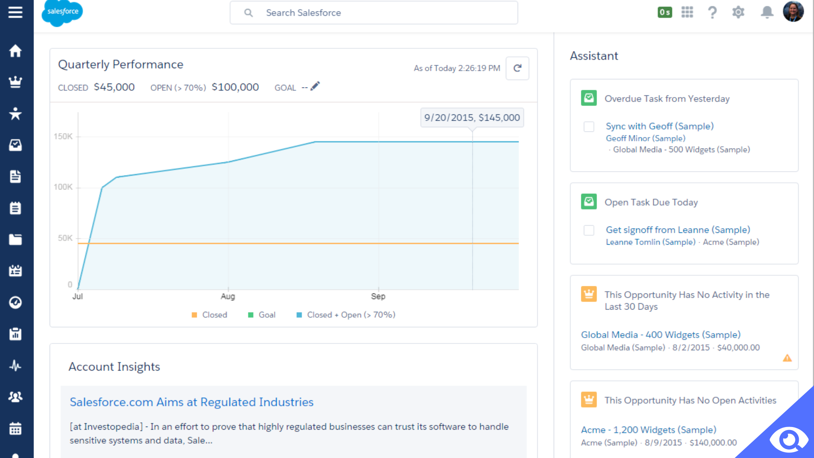
Task: Go to Home in sidebar
Action: [15, 50]
